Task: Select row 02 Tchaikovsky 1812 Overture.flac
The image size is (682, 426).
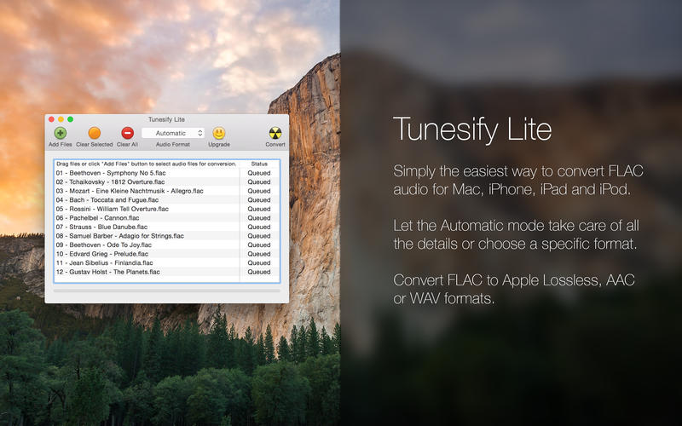Action: coord(167,182)
